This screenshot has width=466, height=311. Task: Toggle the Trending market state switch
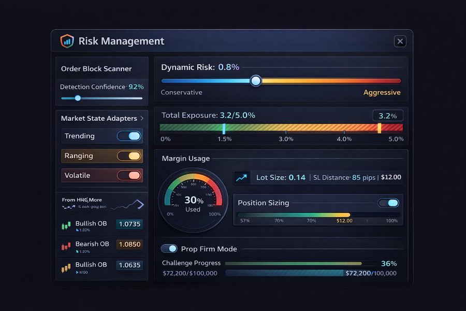pyautogui.click(x=129, y=136)
